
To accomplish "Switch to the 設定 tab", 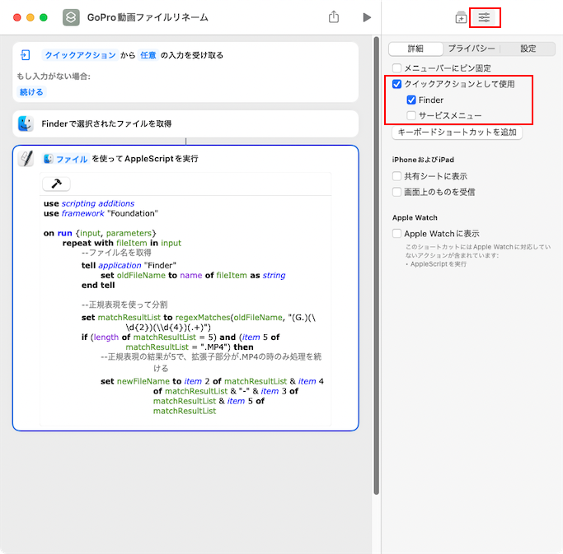I will coord(528,49).
